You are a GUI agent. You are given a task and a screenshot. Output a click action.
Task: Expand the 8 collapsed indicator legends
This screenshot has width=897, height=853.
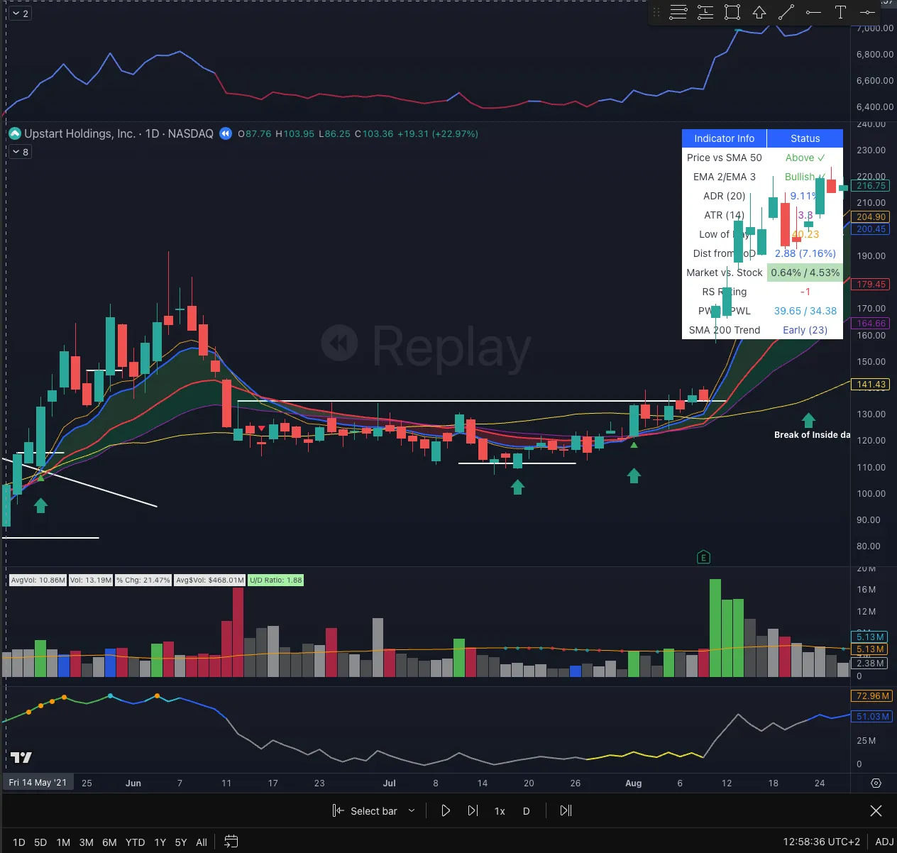[21, 152]
